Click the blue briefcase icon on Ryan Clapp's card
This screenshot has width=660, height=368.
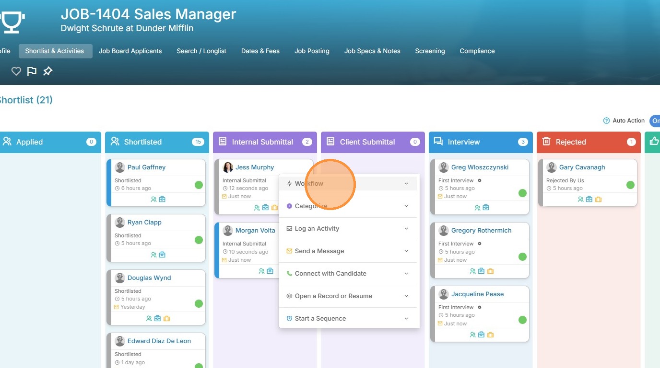(x=162, y=255)
